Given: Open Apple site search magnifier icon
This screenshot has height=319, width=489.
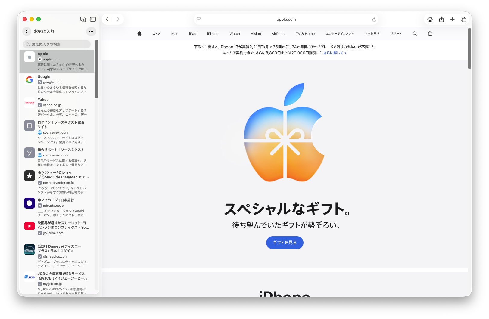Looking at the screenshot, I should click(415, 34).
